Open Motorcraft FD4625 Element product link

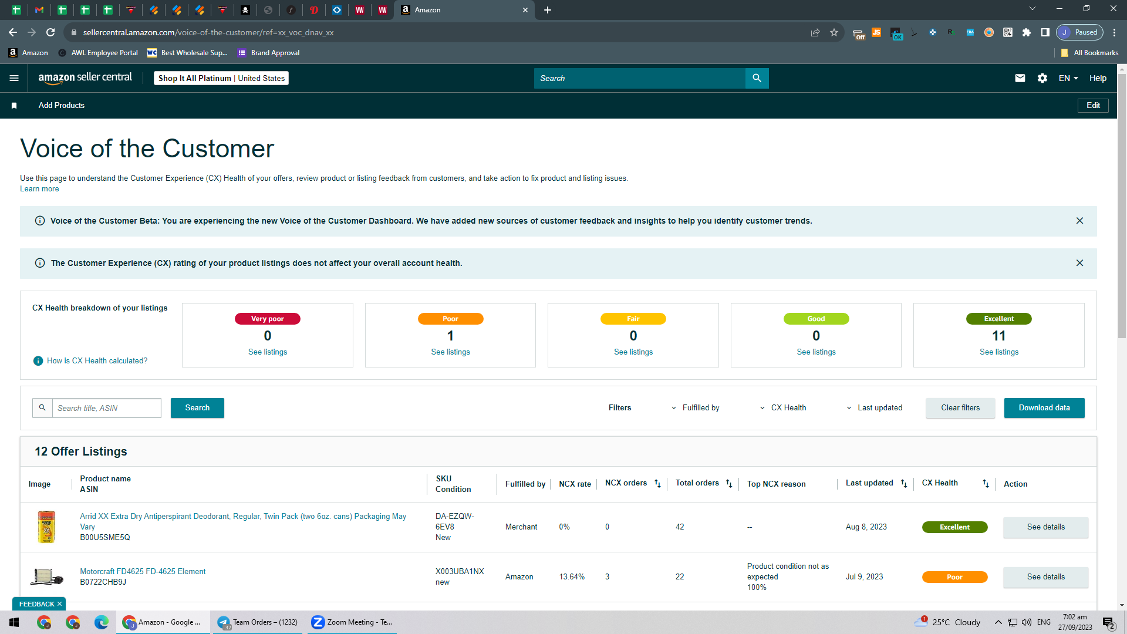point(143,572)
